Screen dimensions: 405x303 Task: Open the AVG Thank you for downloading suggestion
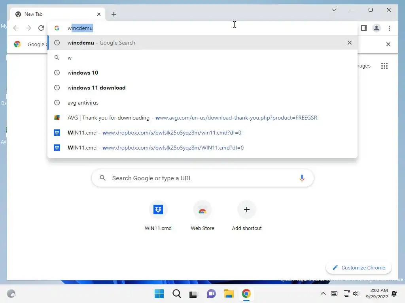pyautogui.click(x=202, y=118)
